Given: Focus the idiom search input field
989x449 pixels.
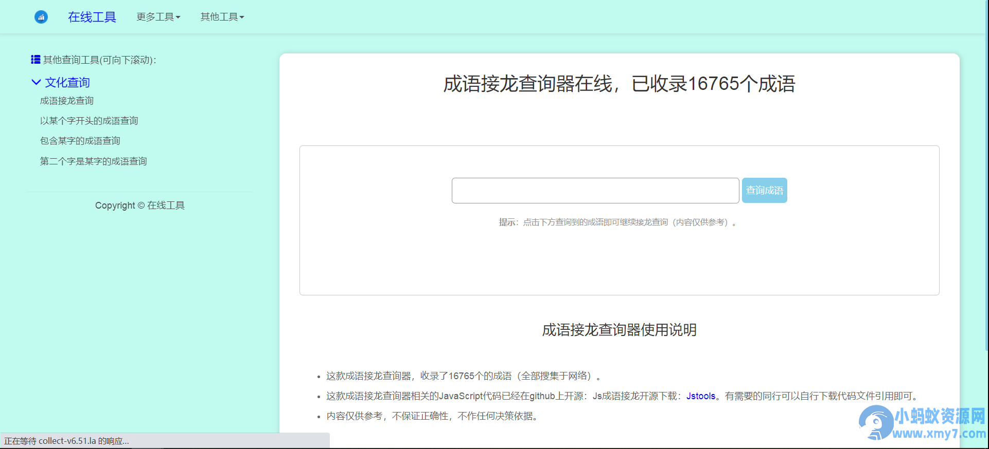Looking at the screenshot, I should 595,191.
